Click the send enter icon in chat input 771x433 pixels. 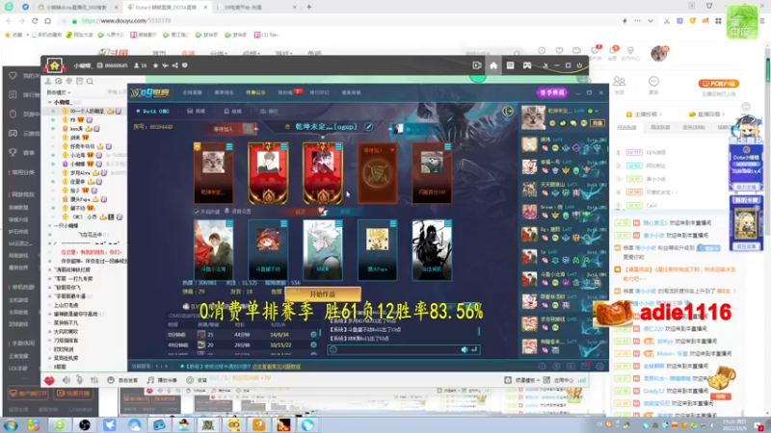tap(474, 349)
